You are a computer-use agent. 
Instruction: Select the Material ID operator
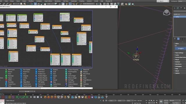[85, 70]
